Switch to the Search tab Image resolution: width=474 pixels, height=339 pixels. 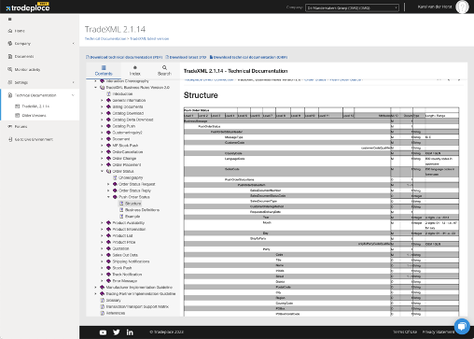[164, 71]
